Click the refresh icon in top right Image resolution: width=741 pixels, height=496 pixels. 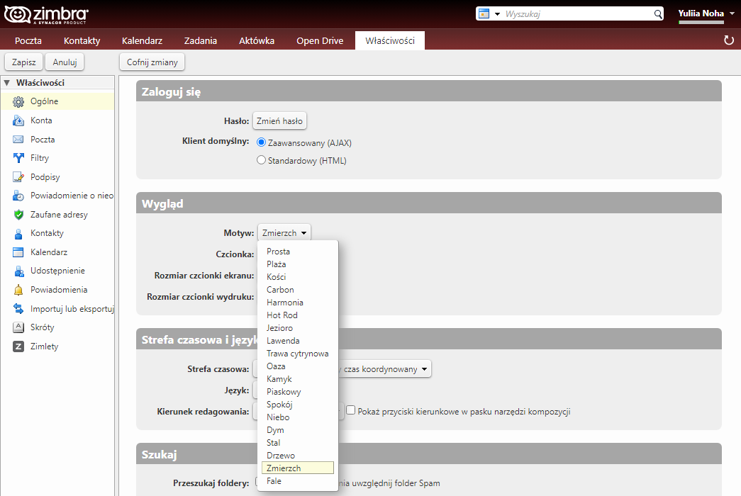(x=728, y=40)
